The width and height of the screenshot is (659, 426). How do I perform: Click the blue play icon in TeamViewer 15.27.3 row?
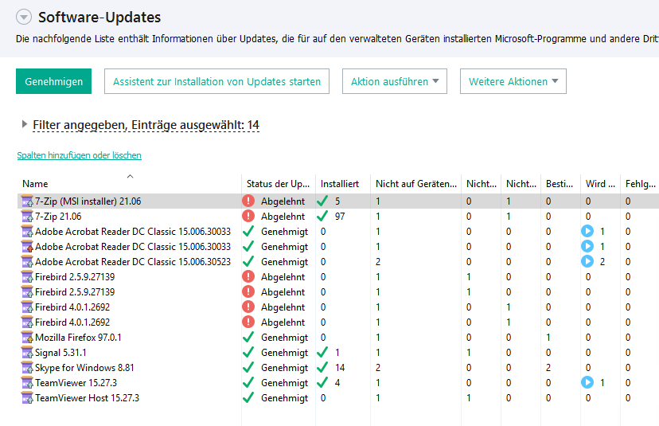(587, 383)
